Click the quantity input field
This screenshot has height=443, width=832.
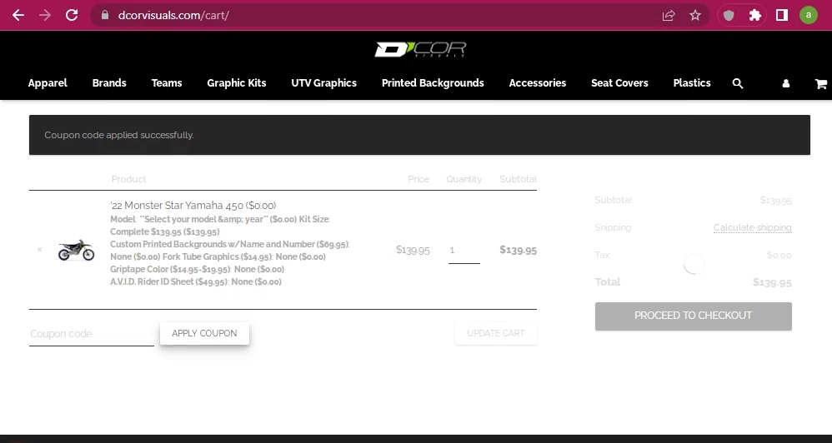point(464,250)
